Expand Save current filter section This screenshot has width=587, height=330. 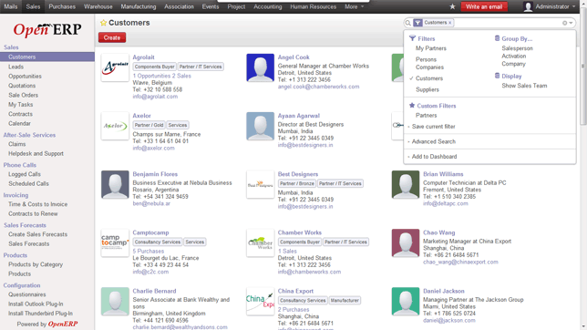pos(434,127)
